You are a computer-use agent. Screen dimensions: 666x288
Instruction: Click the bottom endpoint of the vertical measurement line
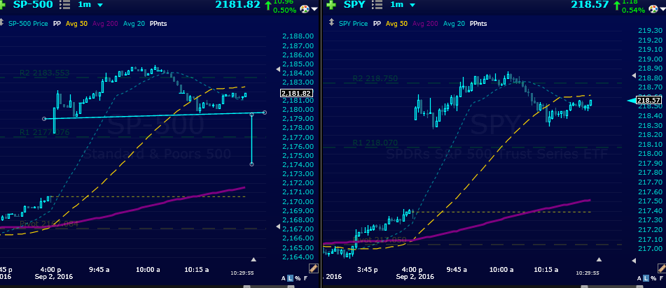click(x=252, y=164)
